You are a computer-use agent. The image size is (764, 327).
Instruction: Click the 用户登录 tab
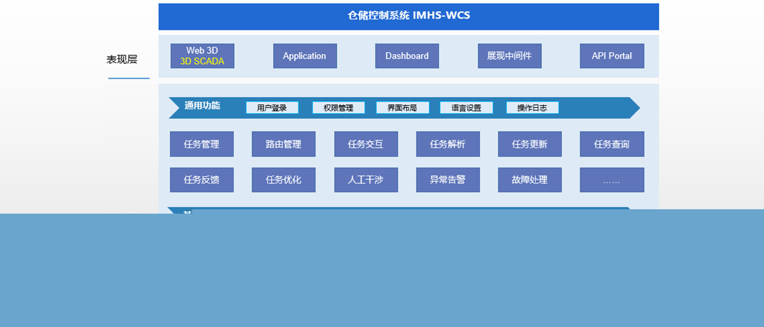pyautogui.click(x=272, y=108)
